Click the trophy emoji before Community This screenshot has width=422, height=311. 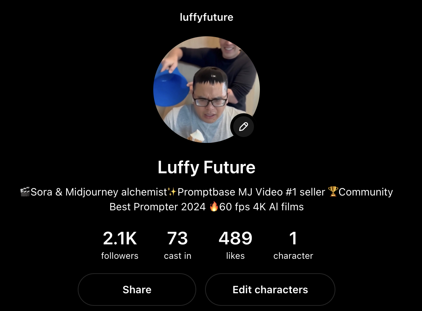333,192
